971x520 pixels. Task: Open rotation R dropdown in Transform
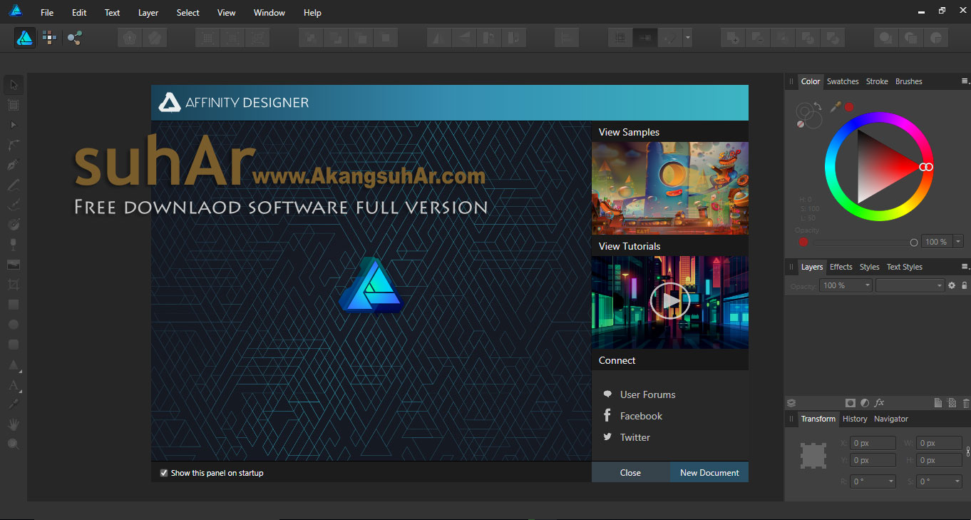pyautogui.click(x=873, y=481)
